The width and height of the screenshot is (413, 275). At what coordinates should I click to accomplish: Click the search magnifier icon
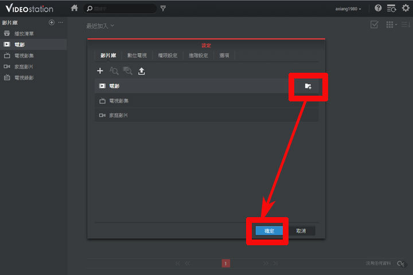[x=89, y=9]
